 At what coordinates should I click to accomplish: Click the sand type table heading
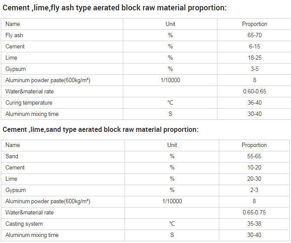point(100,129)
